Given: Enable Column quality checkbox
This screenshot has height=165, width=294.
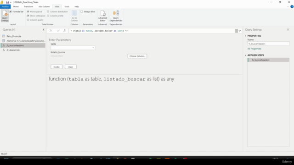Looking at the screenshot, I should [x=28, y=20].
